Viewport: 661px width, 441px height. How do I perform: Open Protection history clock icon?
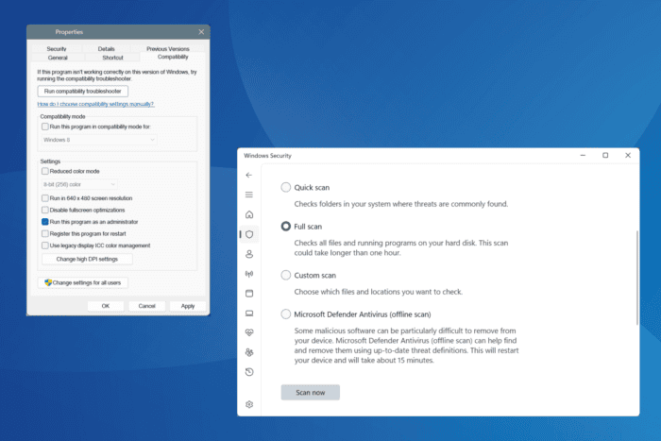(249, 372)
